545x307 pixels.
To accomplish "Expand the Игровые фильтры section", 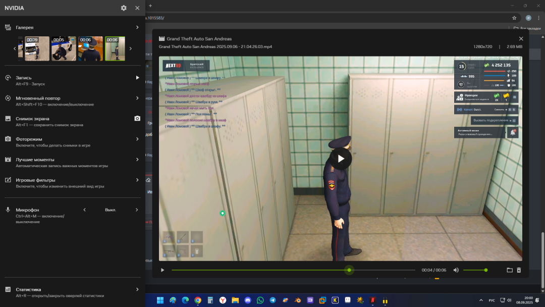I will [x=137, y=180].
